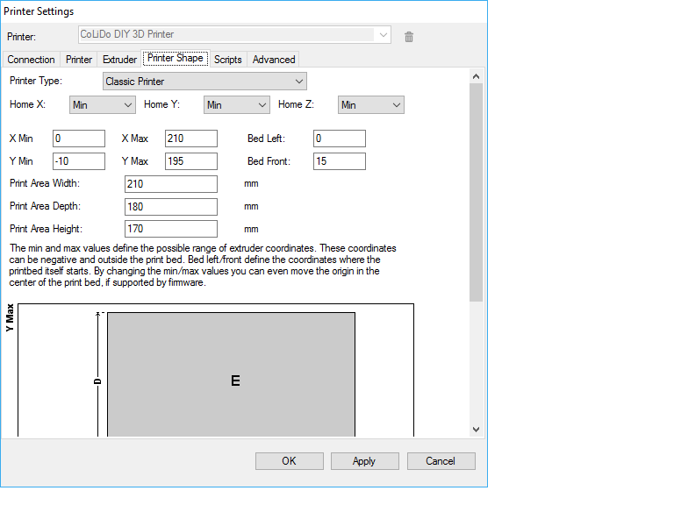Open the Home Y dropdown
Image resolution: width=674 pixels, height=505 pixels.
coord(236,105)
